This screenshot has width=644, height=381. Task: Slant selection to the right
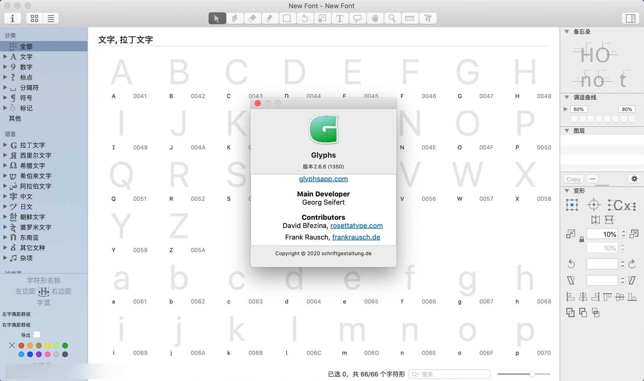632,280
